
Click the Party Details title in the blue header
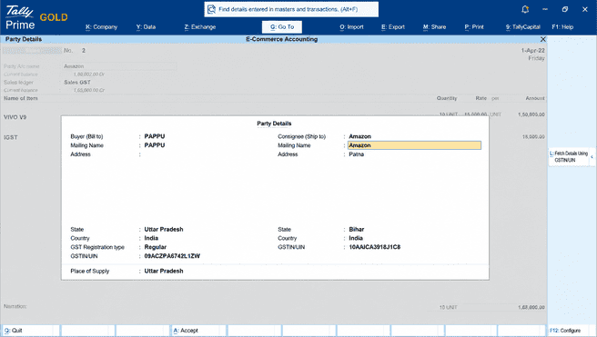[x=24, y=39]
